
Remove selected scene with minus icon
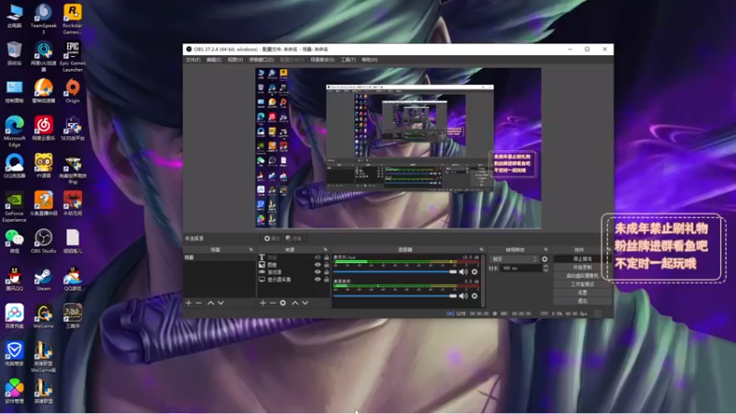[x=199, y=304]
